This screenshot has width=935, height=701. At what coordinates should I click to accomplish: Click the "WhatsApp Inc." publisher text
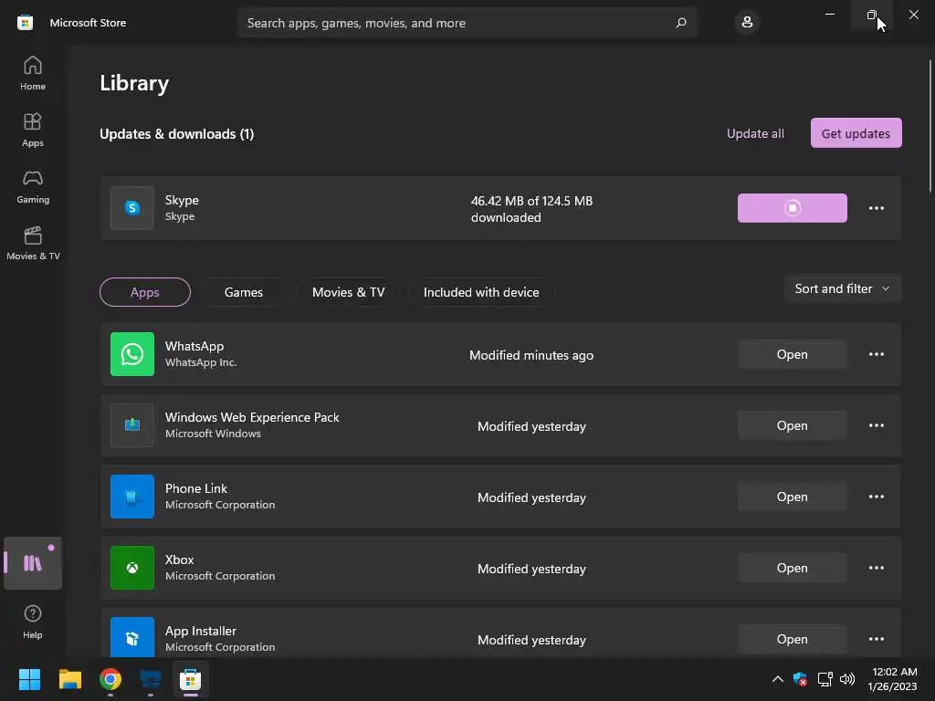[201, 362]
